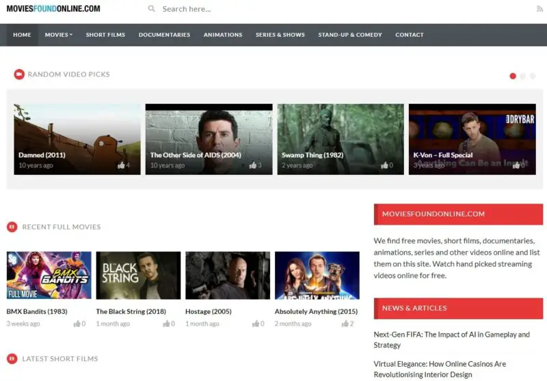Click the Search here input field
This screenshot has height=381, width=547.
(273, 9)
